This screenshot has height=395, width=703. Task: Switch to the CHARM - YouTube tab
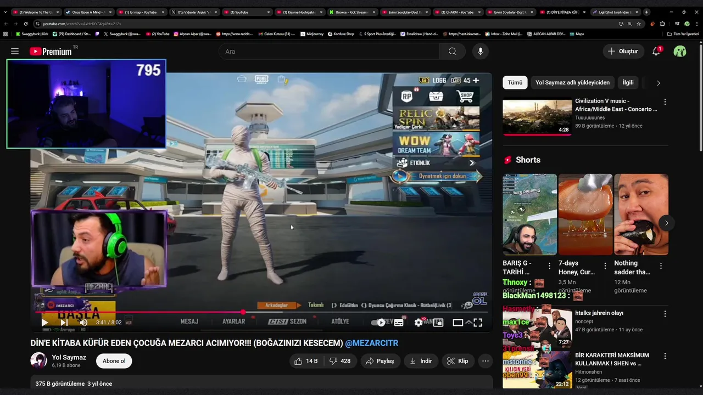pyautogui.click(x=457, y=12)
